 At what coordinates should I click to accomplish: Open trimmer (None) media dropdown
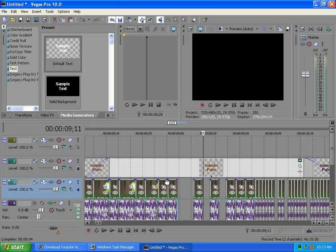click(140, 29)
